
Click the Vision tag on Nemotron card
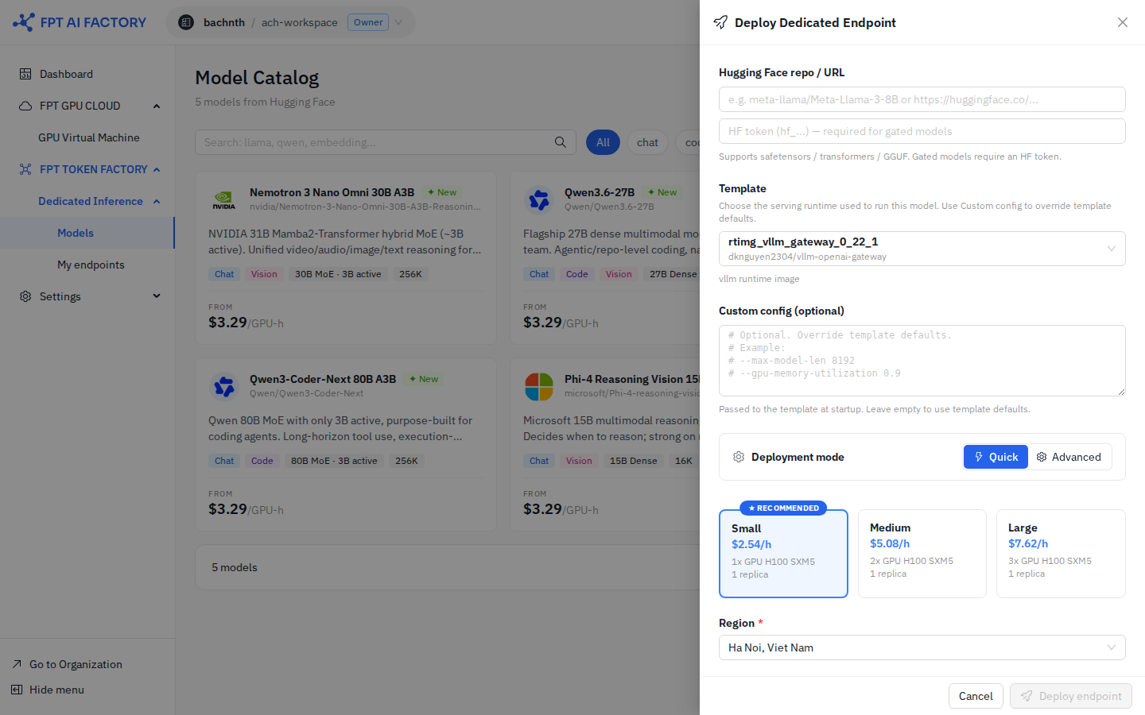(x=264, y=274)
